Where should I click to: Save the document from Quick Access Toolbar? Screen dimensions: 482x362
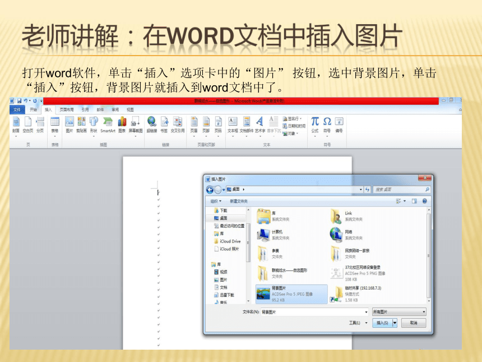click(20, 100)
